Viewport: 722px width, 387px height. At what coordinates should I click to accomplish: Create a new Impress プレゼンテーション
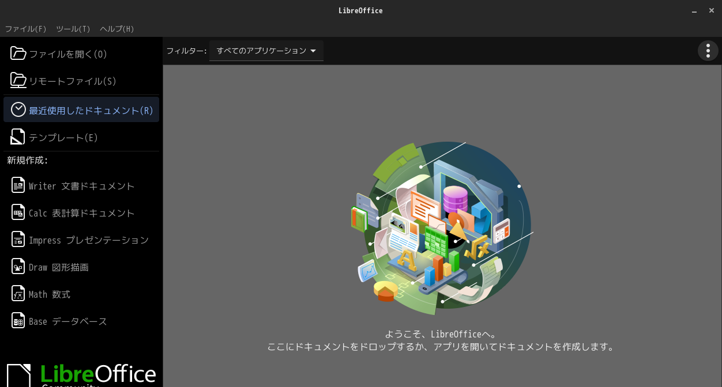(81, 240)
